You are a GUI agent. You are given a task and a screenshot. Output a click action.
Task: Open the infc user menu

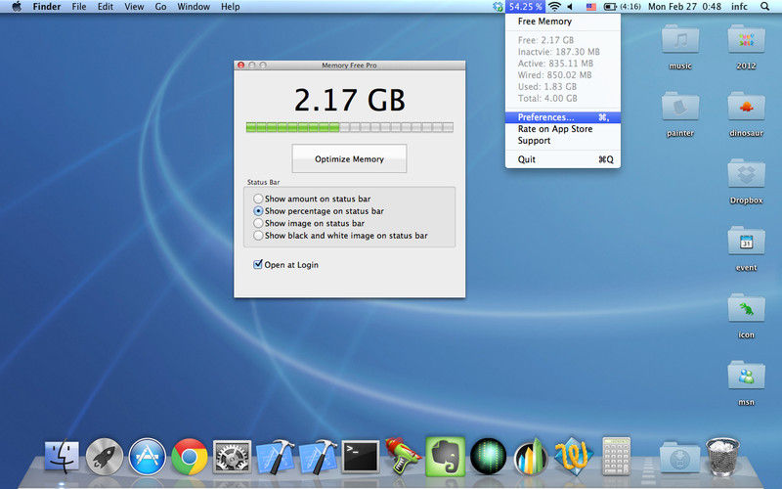pyautogui.click(x=739, y=7)
